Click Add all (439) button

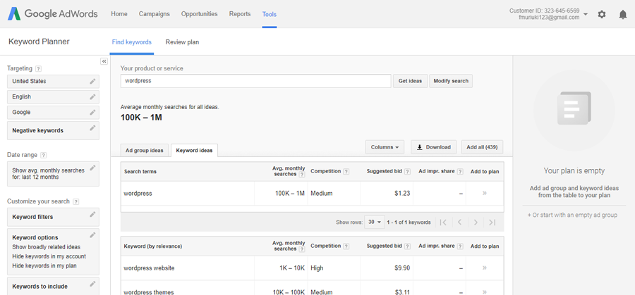point(482,147)
